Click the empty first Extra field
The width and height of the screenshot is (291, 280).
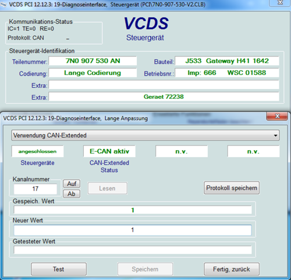164,85
